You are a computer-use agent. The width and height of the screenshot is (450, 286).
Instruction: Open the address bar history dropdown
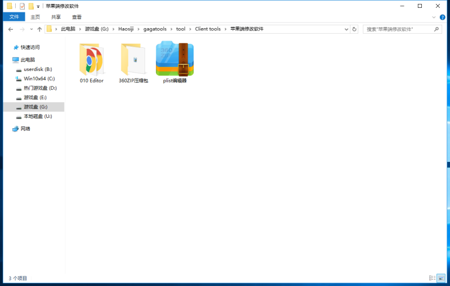[346, 29]
